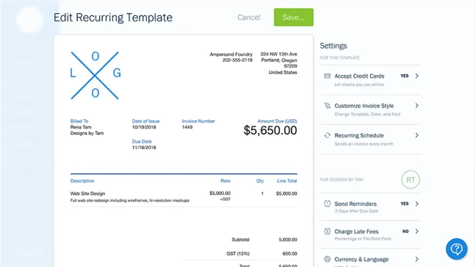Click the Charge Late Fees icon
The width and height of the screenshot is (475, 267).
(327, 232)
